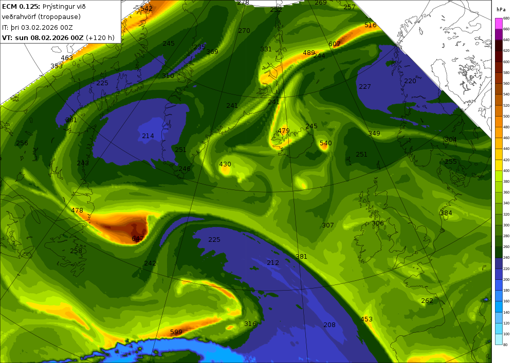Click the '227' pressure value on the map
This screenshot has height=363, width=514.
coord(365,87)
